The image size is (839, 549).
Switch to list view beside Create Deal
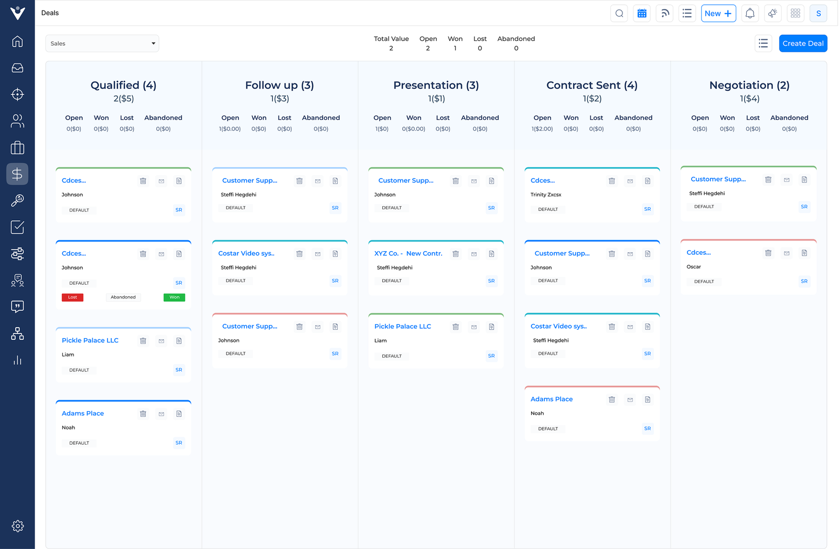click(x=763, y=44)
